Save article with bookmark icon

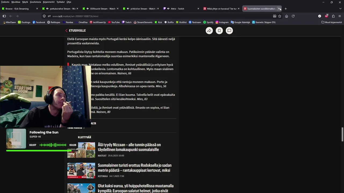pyautogui.click(x=219, y=31)
